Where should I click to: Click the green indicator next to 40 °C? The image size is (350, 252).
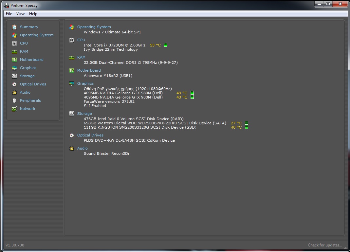click(247, 127)
